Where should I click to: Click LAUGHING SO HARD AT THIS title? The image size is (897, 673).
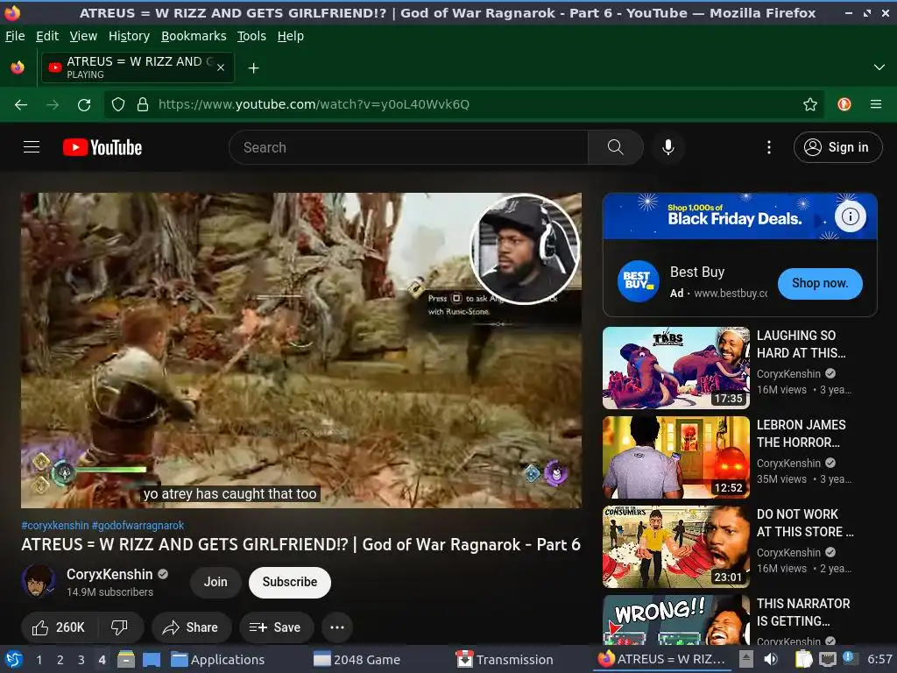click(x=802, y=344)
